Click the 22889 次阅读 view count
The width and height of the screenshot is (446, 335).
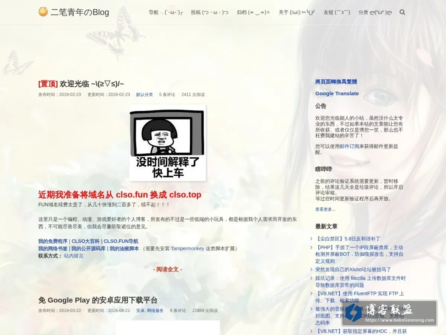(205, 310)
